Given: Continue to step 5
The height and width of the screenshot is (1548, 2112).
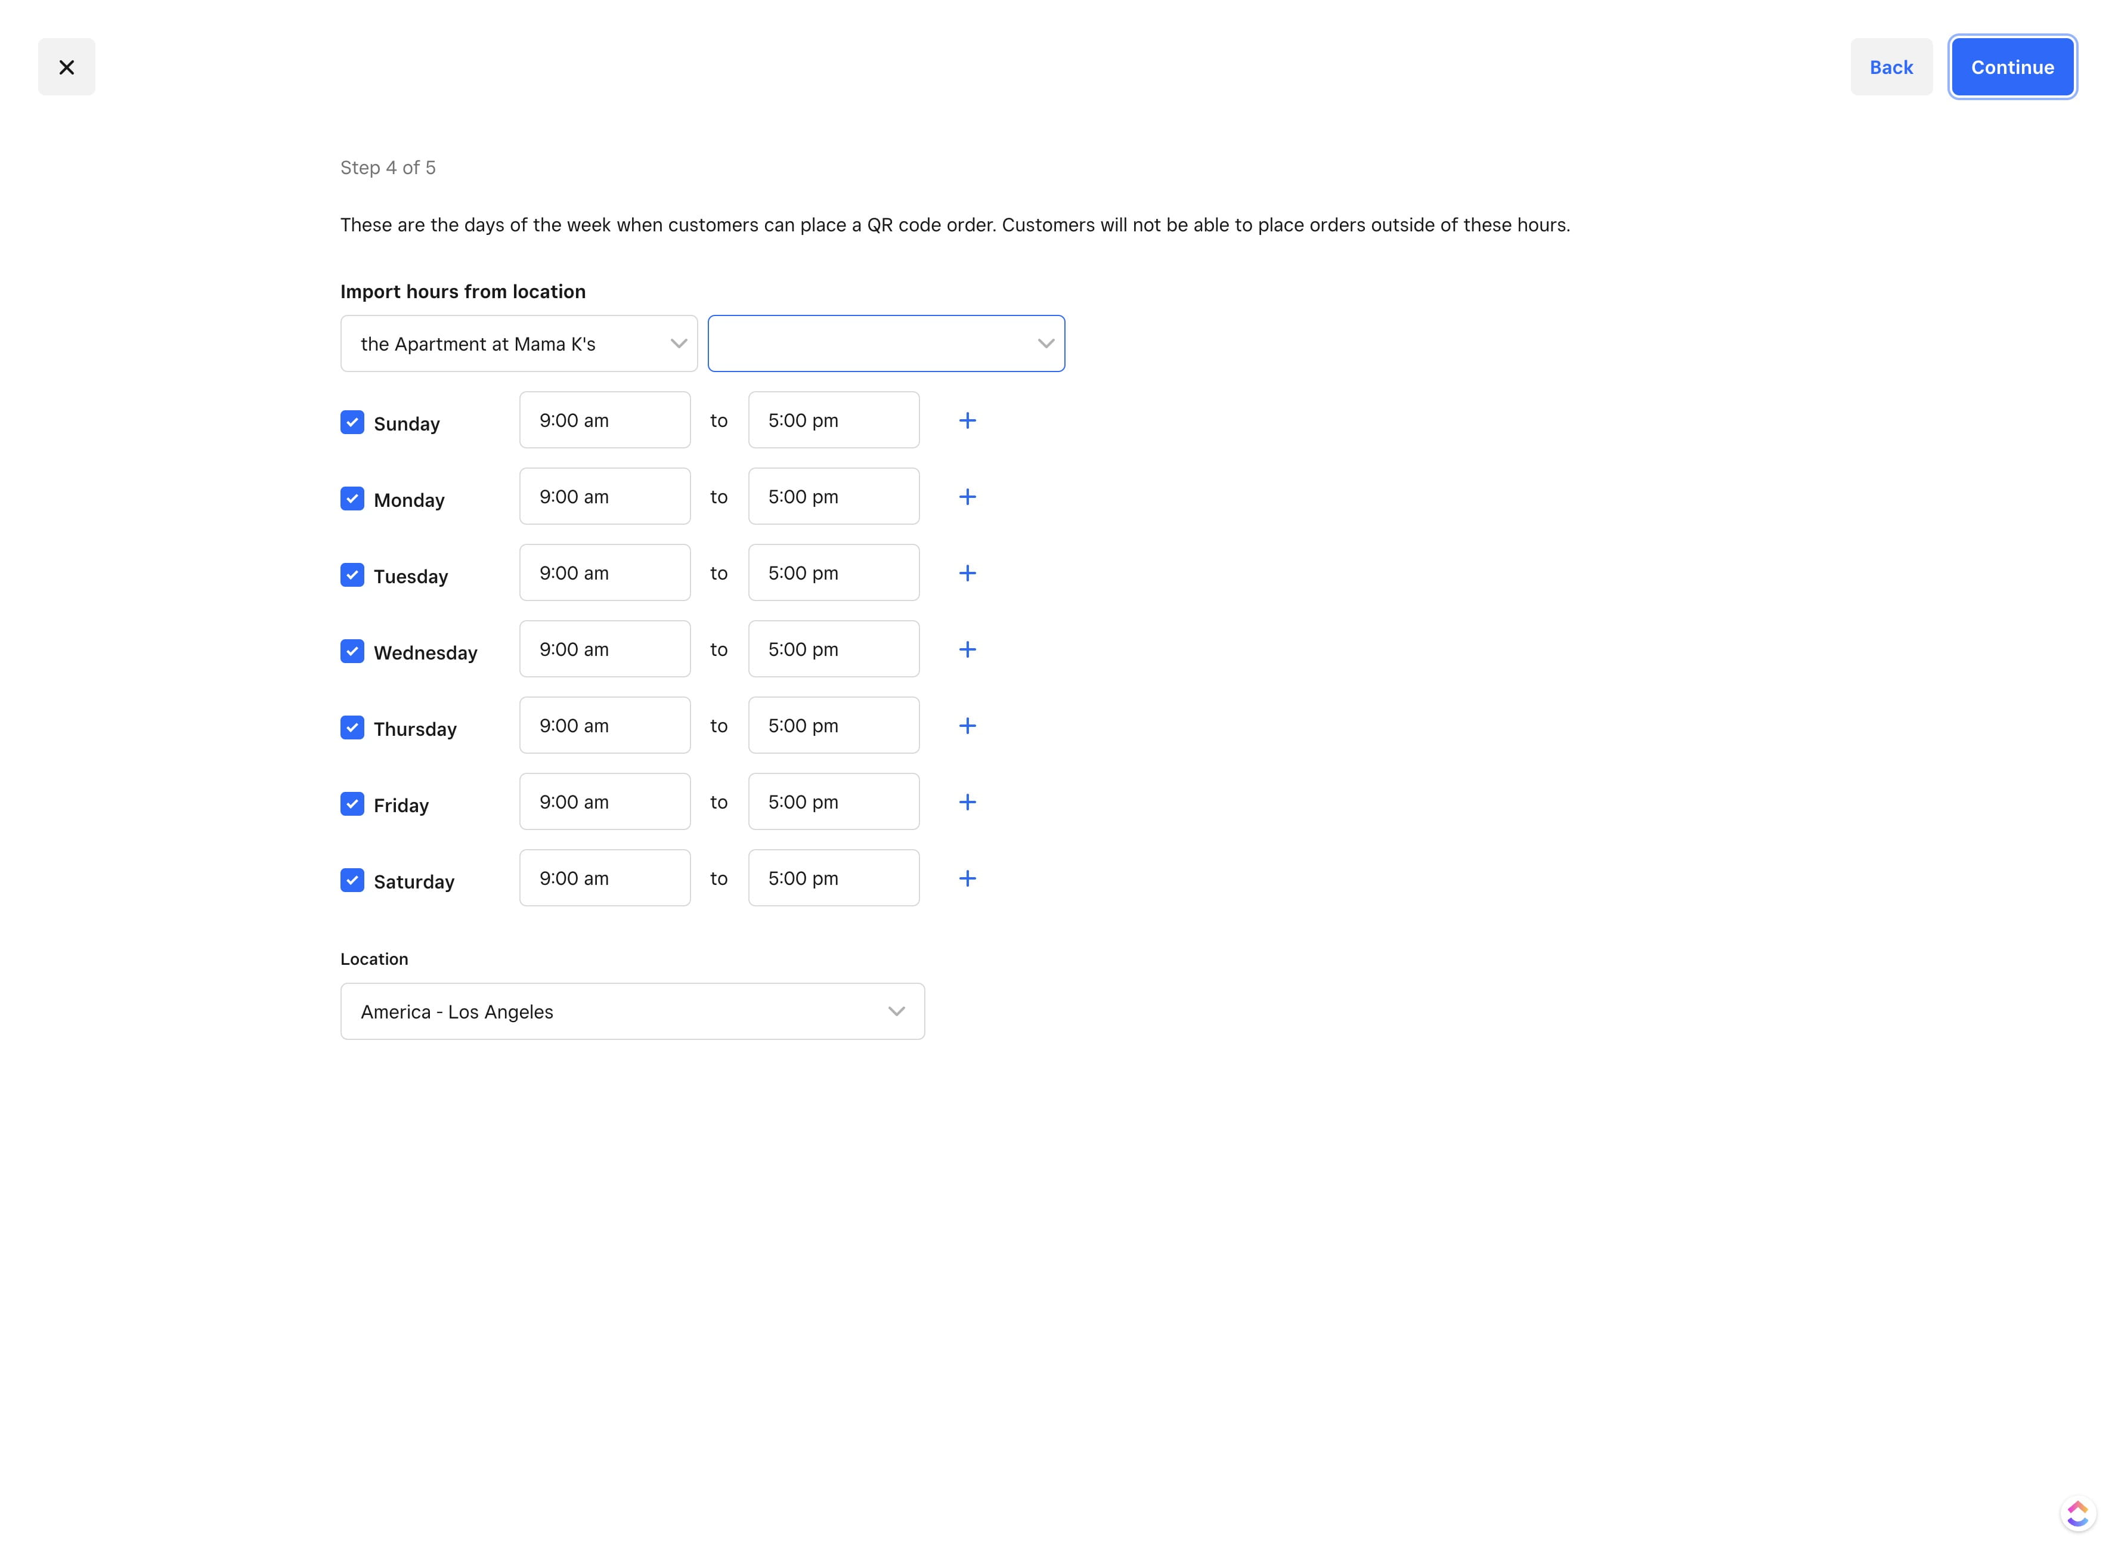Looking at the screenshot, I should [2012, 67].
